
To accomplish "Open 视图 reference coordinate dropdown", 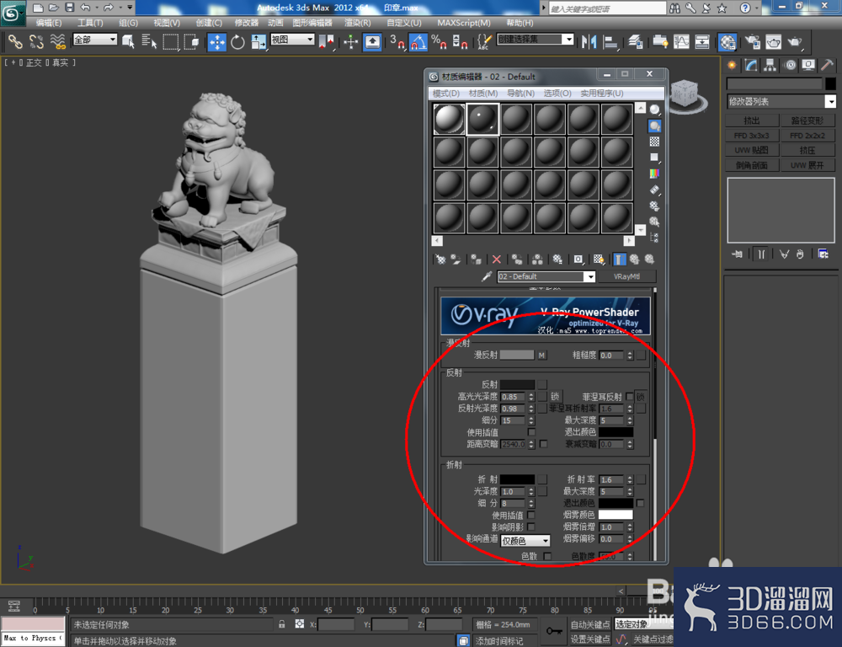I will coord(292,40).
